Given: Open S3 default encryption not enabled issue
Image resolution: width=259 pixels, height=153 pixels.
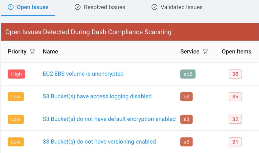Looking at the screenshot, I should [x=109, y=119].
